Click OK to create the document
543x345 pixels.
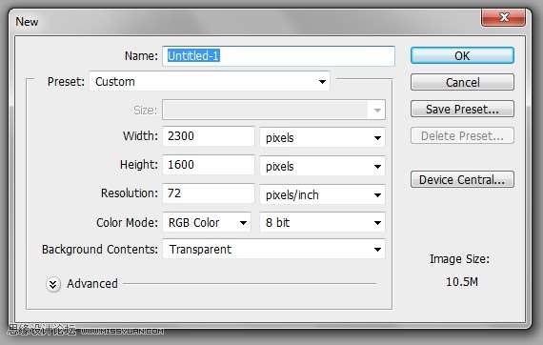click(x=462, y=55)
